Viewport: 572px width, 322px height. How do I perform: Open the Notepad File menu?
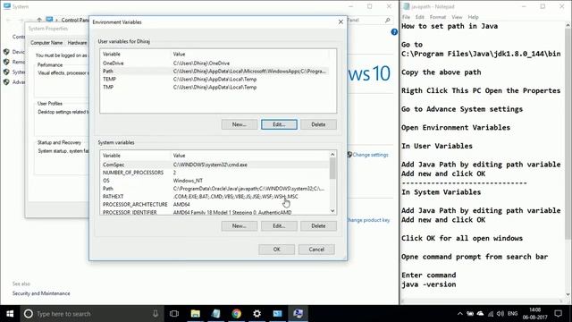406,17
